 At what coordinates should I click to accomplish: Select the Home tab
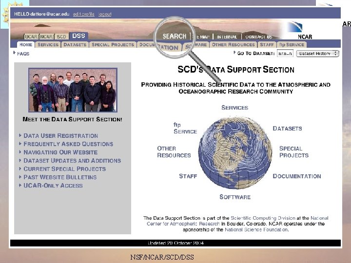26,44
